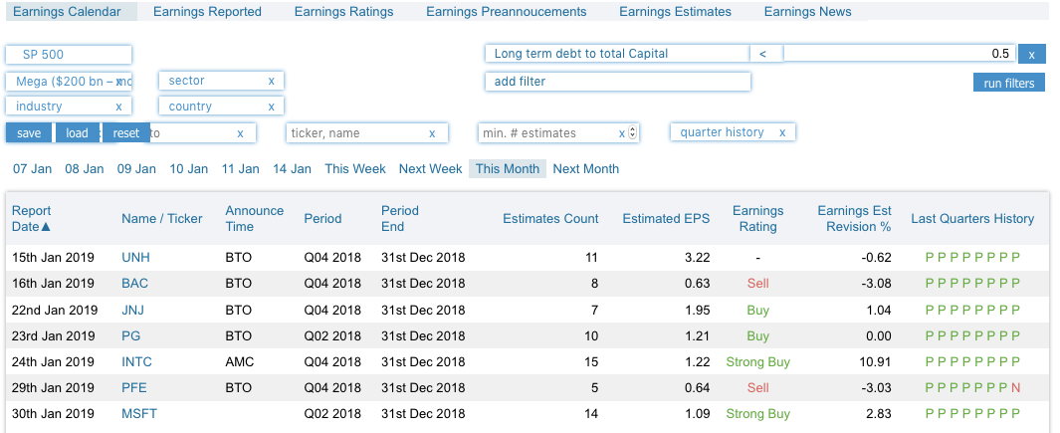The width and height of the screenshot is (1060, 433).
Task: Open the Earnings News tab
Action: tap(808, 12)
